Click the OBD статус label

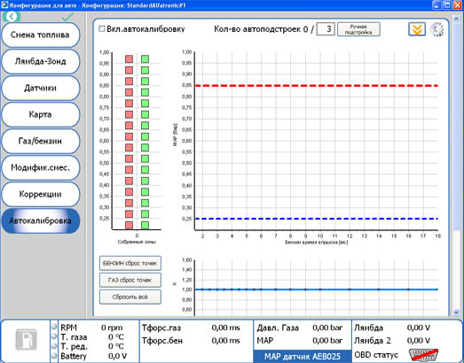pos(376,354)
